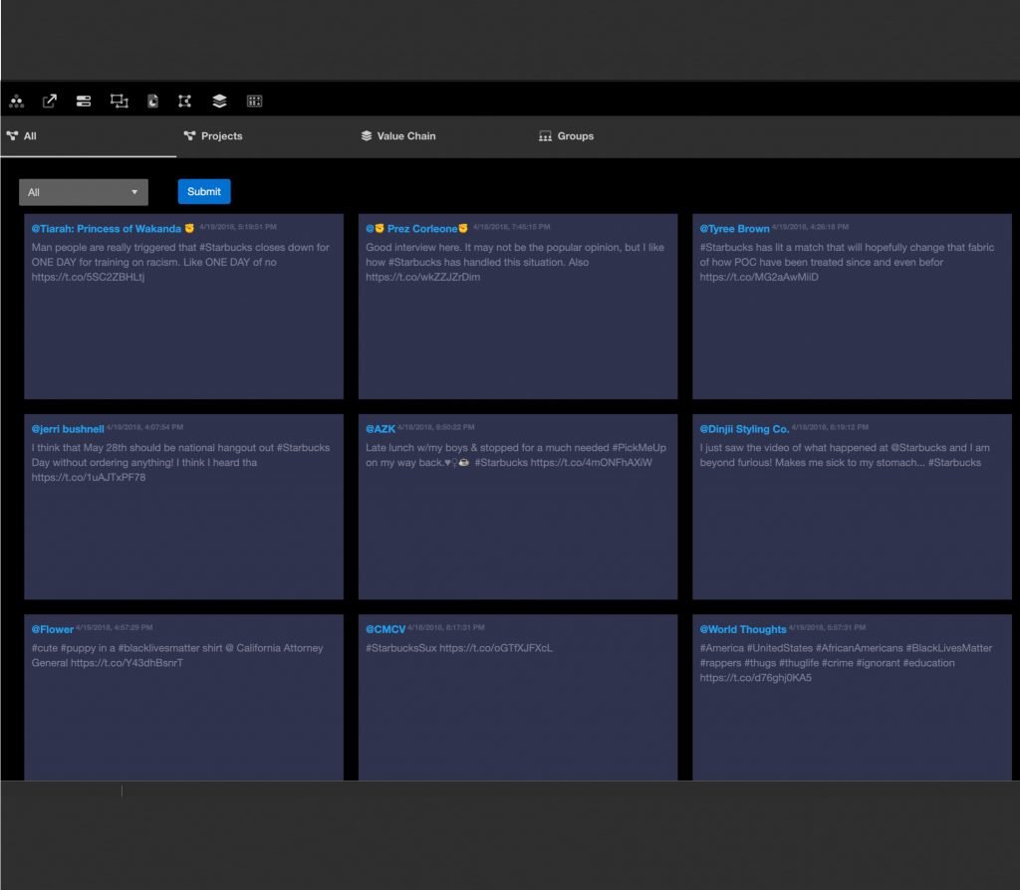Click Tiarah tweet timestamp 5:19:51 PM
The height and width of the screenshot is (890, 1020).
(238, 227)
